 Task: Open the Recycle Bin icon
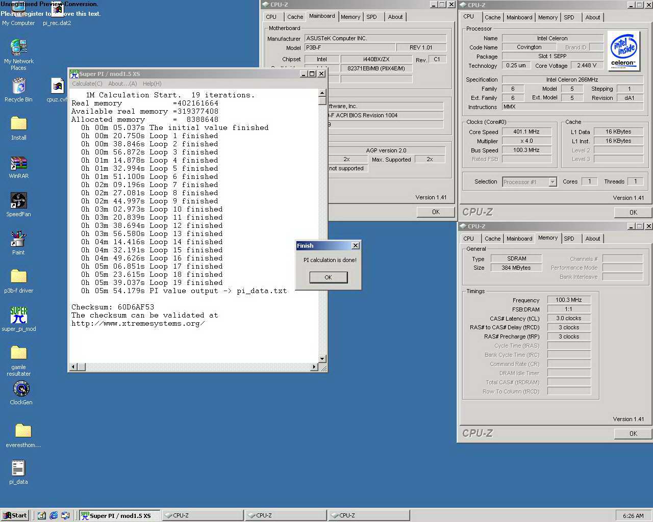coord(19,90)
